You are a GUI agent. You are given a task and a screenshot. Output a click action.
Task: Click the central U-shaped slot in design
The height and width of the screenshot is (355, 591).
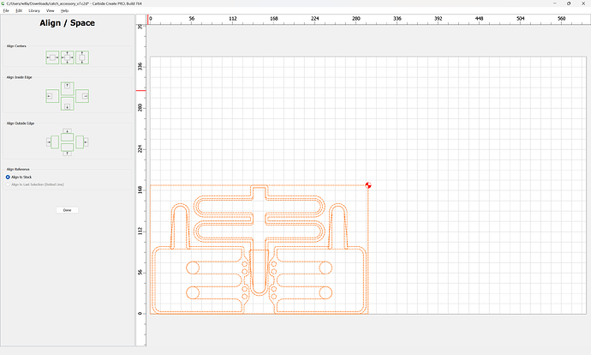click(259, 272)
